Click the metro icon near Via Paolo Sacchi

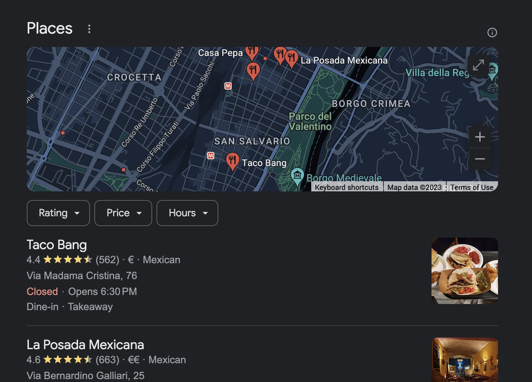coord(228,86)
